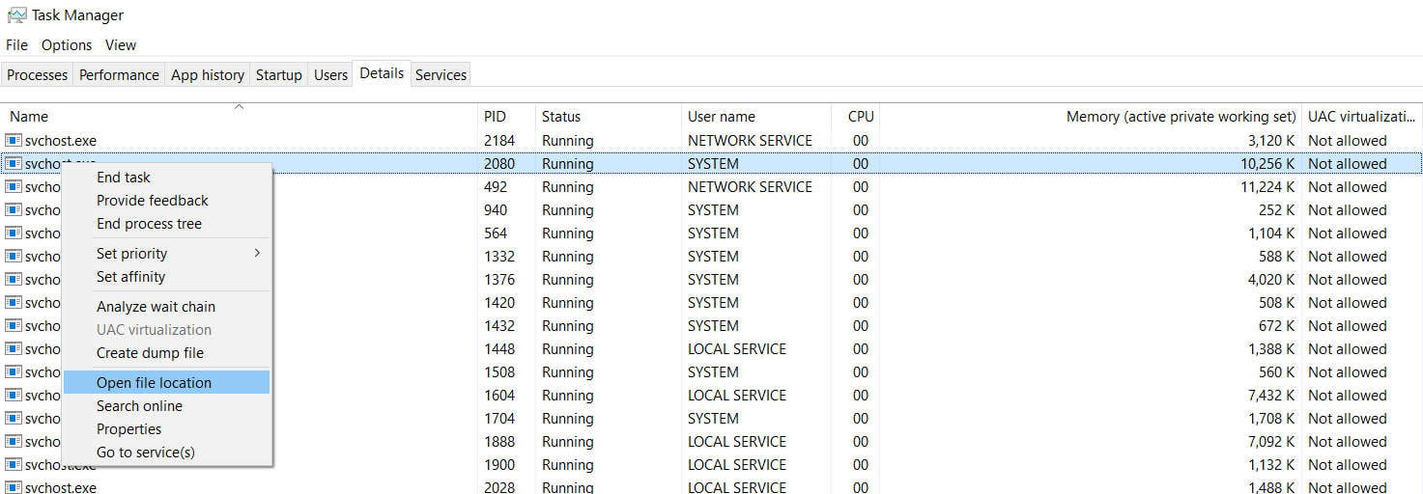Click the process icon in PID 492 row
The image size is (1423, 494).
point(14,187)
